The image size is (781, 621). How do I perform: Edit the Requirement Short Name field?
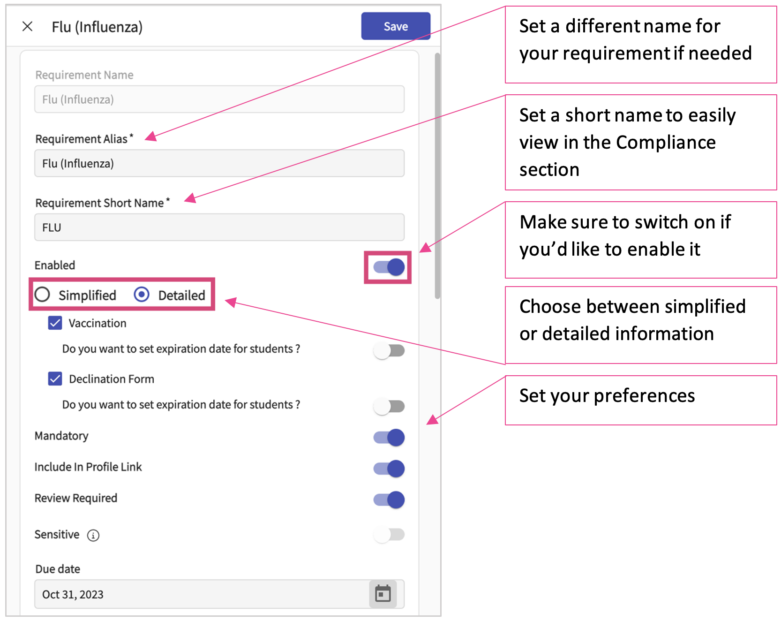pos(219,227)
